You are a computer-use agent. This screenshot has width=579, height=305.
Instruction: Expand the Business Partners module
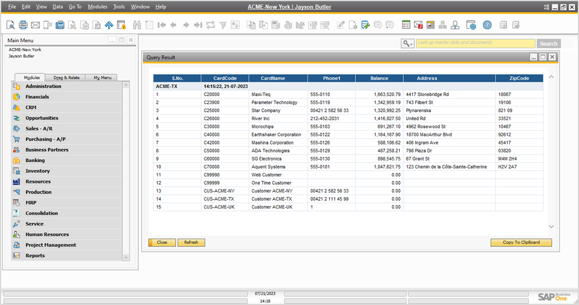[47, 150]
